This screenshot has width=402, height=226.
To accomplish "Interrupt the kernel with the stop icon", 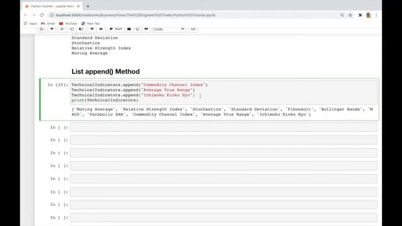I will pyautogui.click(x=129, y=29).
